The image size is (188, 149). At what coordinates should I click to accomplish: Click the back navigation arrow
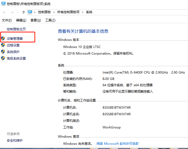(4, 12)
